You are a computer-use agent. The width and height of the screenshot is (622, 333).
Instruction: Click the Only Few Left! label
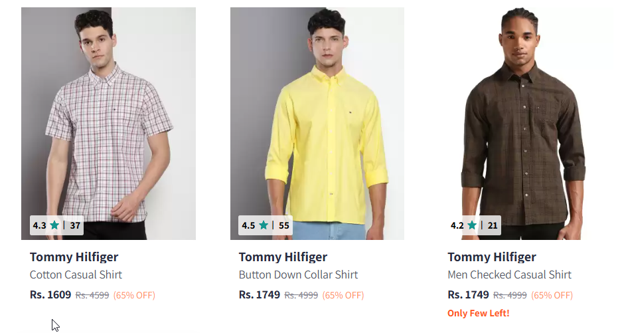click(x=478, y=313)
